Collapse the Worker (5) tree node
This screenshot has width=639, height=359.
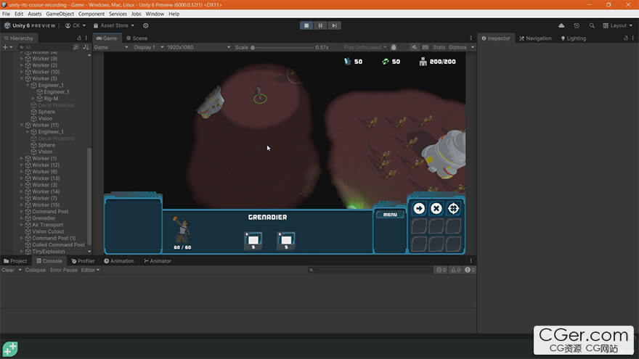[22, 78]
